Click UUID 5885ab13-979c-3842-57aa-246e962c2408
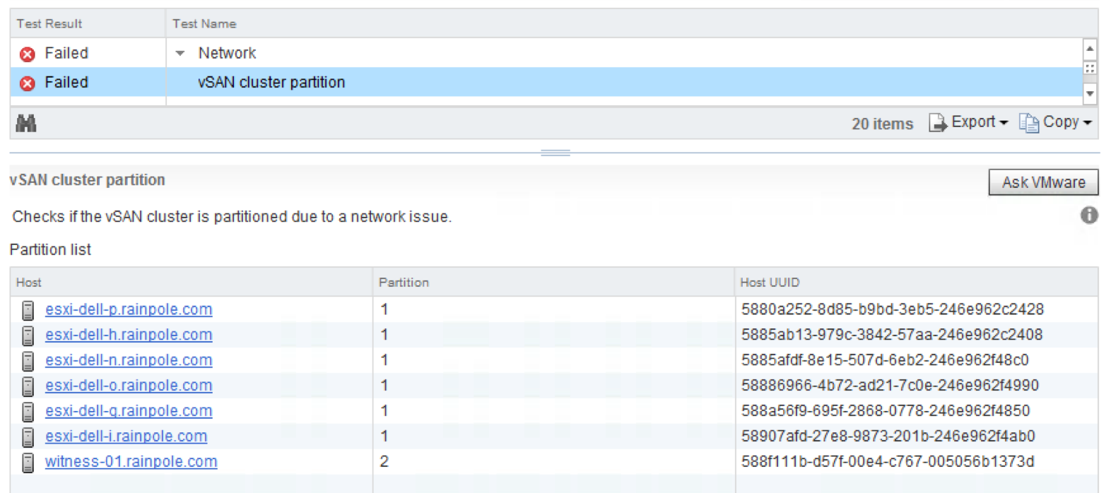The image size is (1111, 493). click(x=892, y=335)
